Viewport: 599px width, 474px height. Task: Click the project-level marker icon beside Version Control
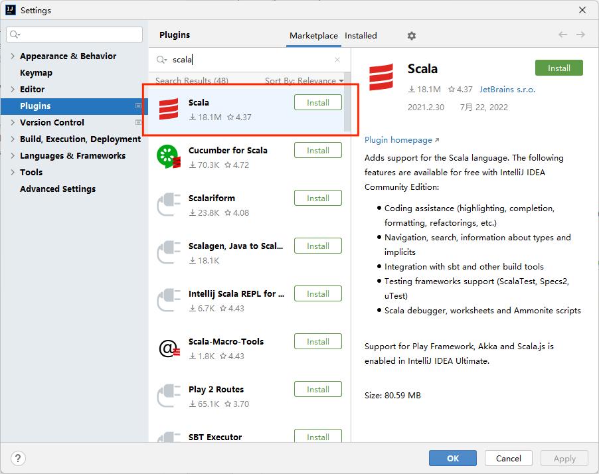tap(138, 122)
